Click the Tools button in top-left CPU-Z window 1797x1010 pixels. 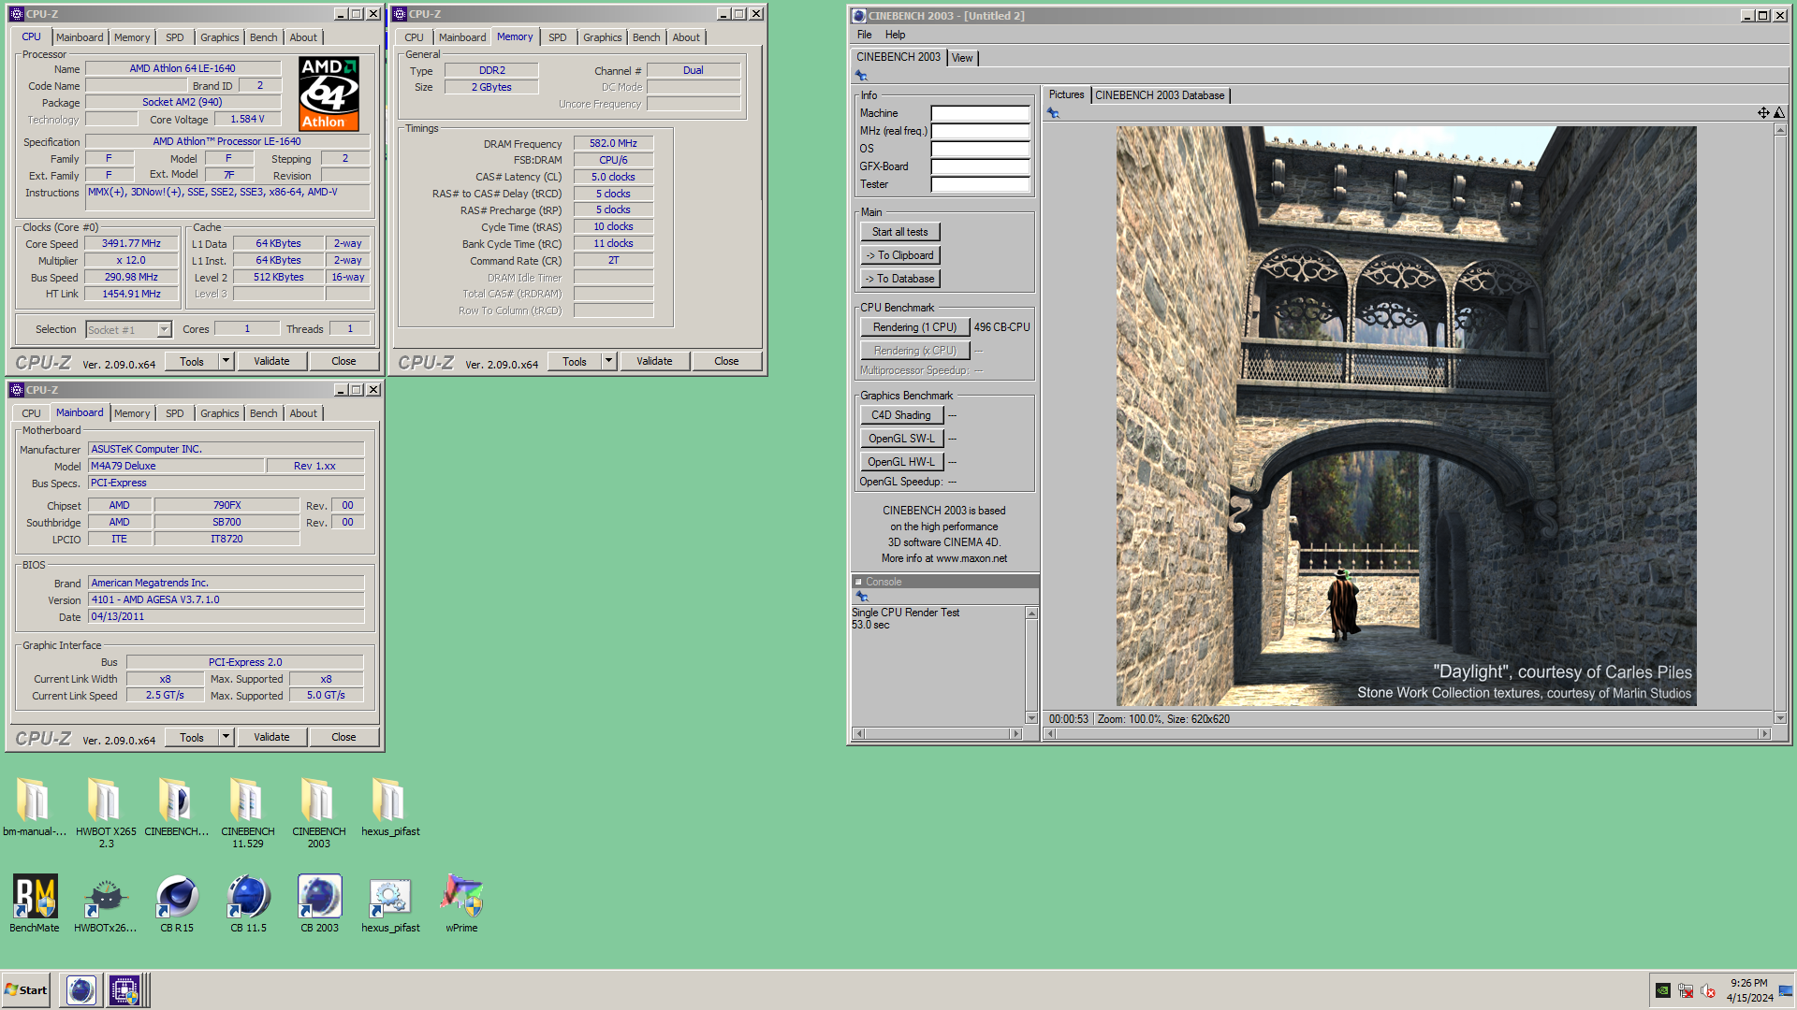pyautogui.click(x=192, y=361)
